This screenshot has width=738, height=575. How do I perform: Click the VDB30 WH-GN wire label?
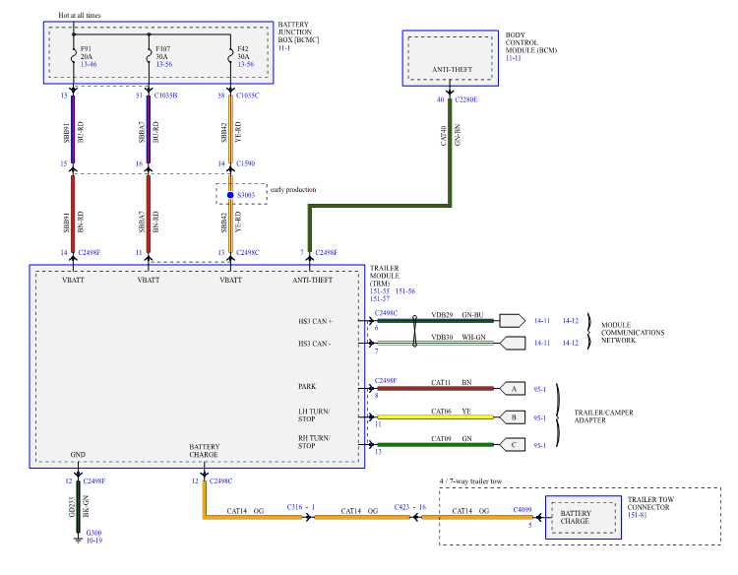click(x=458, y=337)
